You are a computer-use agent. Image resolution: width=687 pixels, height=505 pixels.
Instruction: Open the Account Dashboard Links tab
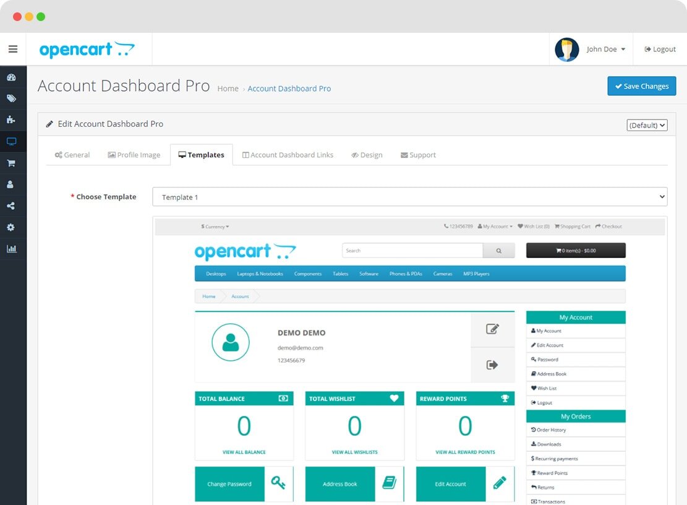(x=288, y=155)
